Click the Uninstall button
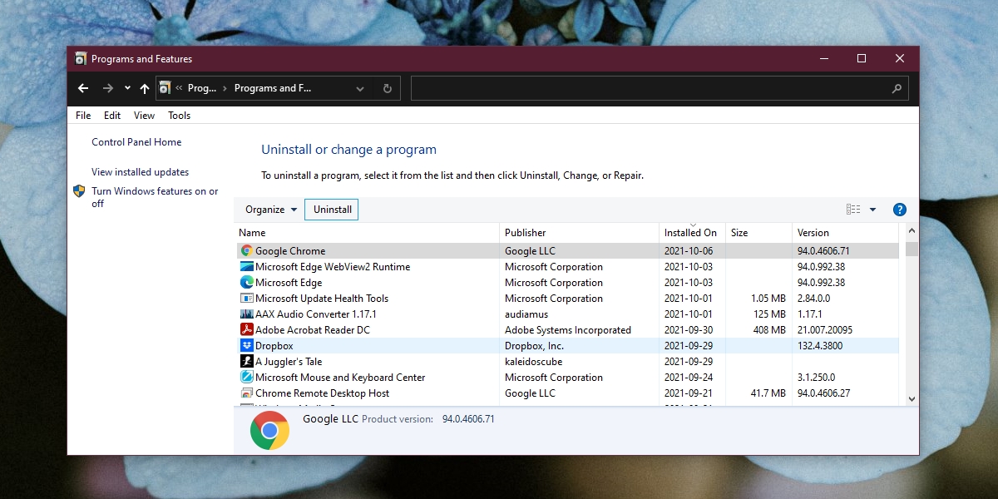The height and width of the screenshot is (499, 998). pyautogui.click(x=332, y=210)
